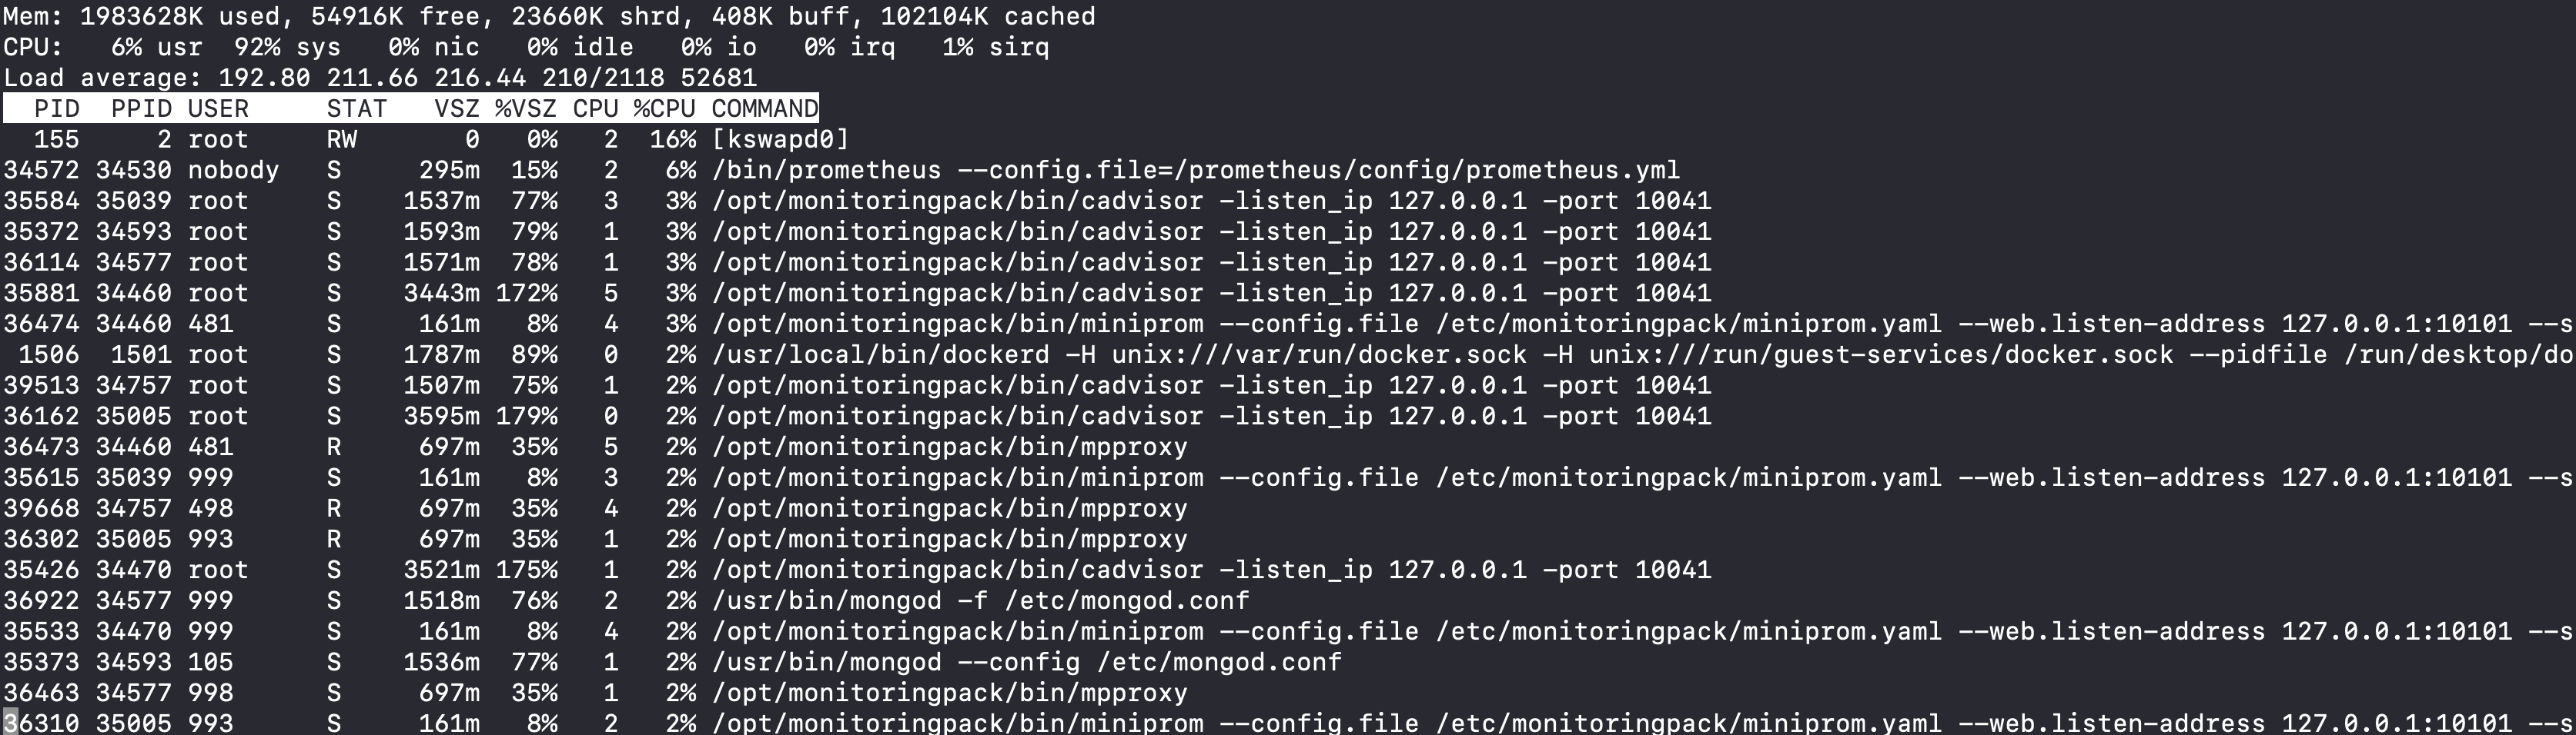2576x735 pixels.
Task: Select the prometheus process command line
Action: [1195, 170]
